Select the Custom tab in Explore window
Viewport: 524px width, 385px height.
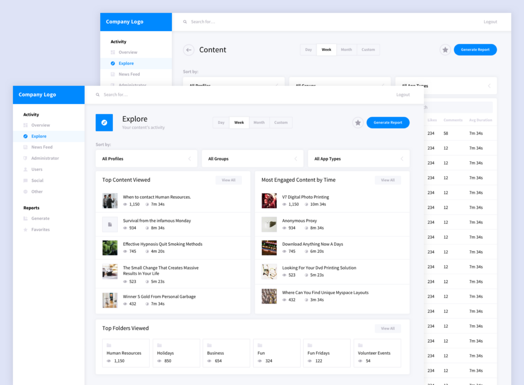[281, 123]
